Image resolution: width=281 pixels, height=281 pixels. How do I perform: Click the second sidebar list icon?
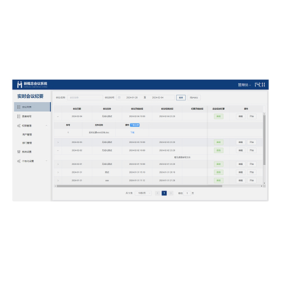point(19,116)
